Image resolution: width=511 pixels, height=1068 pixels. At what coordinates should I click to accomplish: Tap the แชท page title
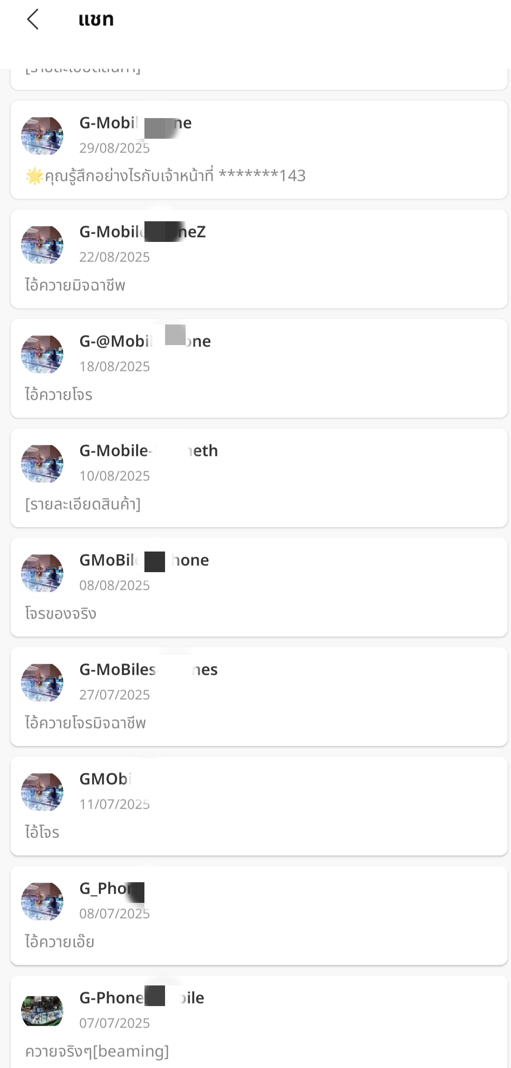pos(96,20)
